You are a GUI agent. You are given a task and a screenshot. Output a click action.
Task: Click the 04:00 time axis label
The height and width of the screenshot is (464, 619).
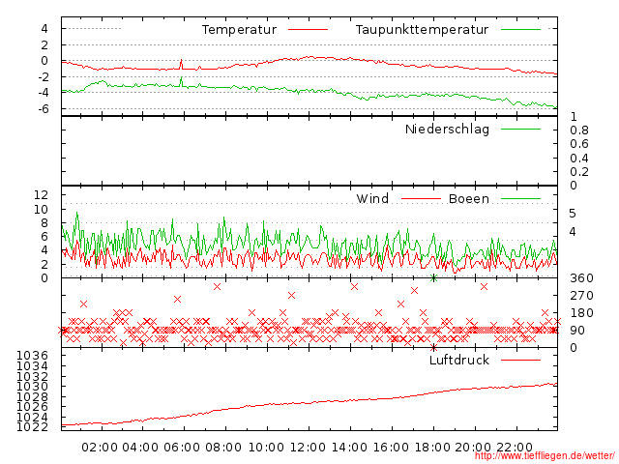(x=140, y=448)
